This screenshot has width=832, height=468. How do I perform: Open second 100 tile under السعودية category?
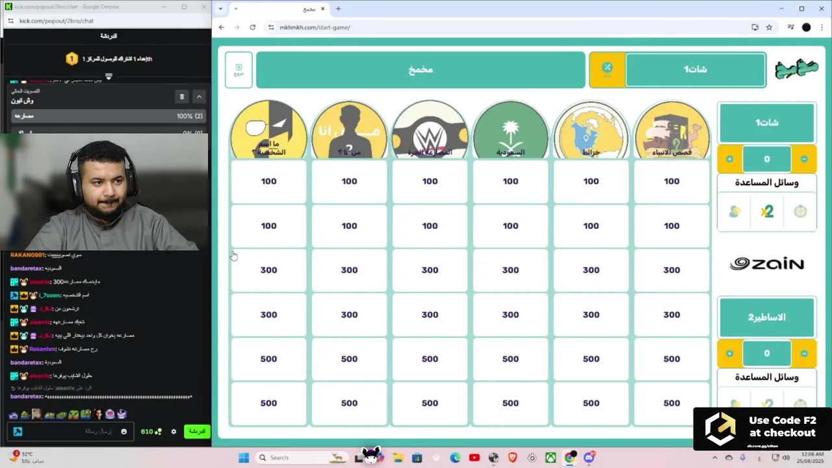(510, 226)
